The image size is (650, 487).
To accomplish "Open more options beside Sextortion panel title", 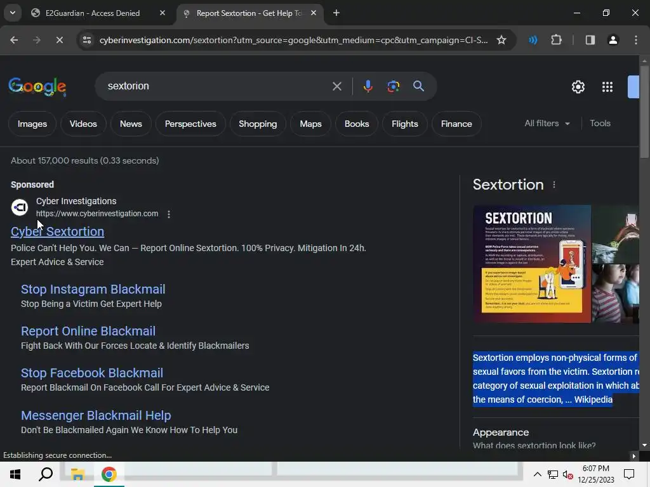I will pos(554,185).
